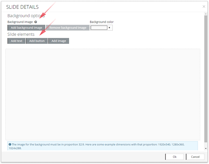Click the Background options heading
The width and height of the screenshot is (209, 164).
(x=26, y=16)
